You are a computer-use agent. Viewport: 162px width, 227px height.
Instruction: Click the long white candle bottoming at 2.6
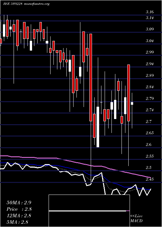98,127
